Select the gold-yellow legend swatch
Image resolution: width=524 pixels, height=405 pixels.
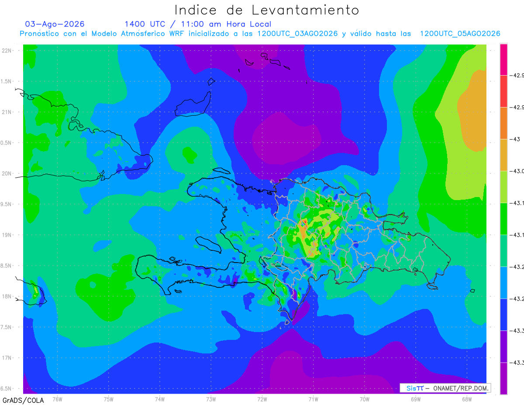click(503, 155)
